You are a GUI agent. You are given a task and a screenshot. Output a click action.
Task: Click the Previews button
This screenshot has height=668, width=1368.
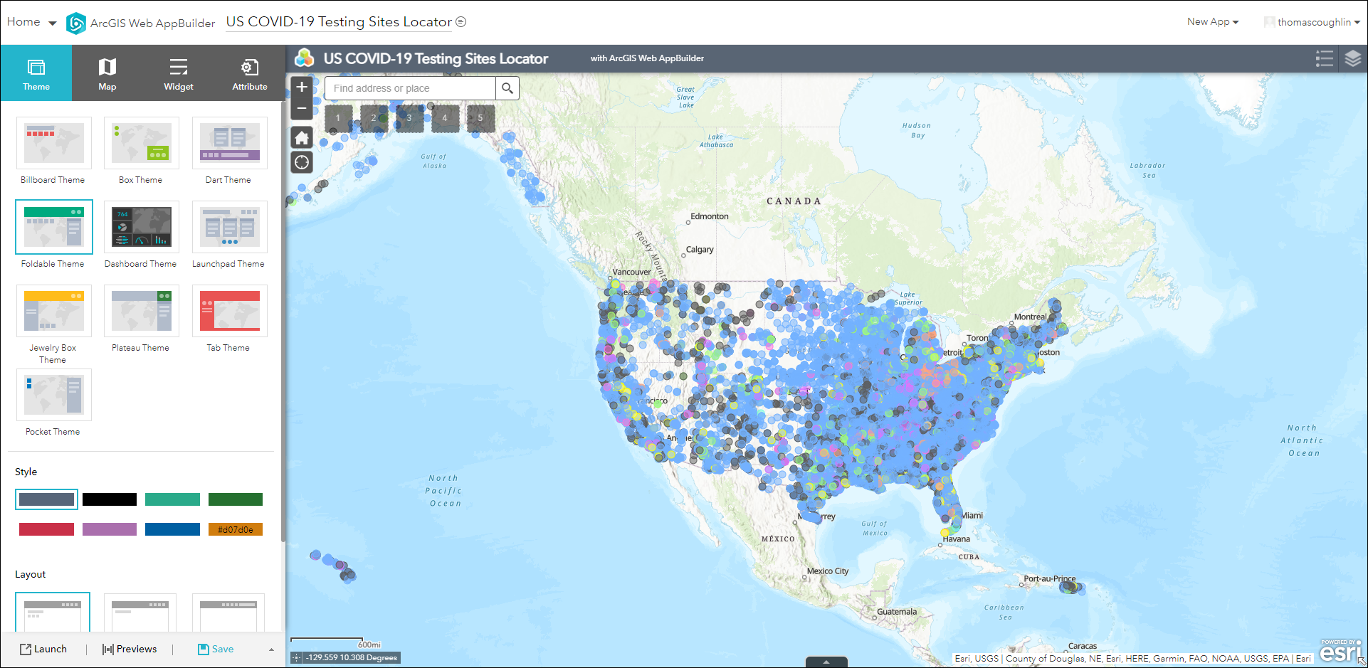130,649
